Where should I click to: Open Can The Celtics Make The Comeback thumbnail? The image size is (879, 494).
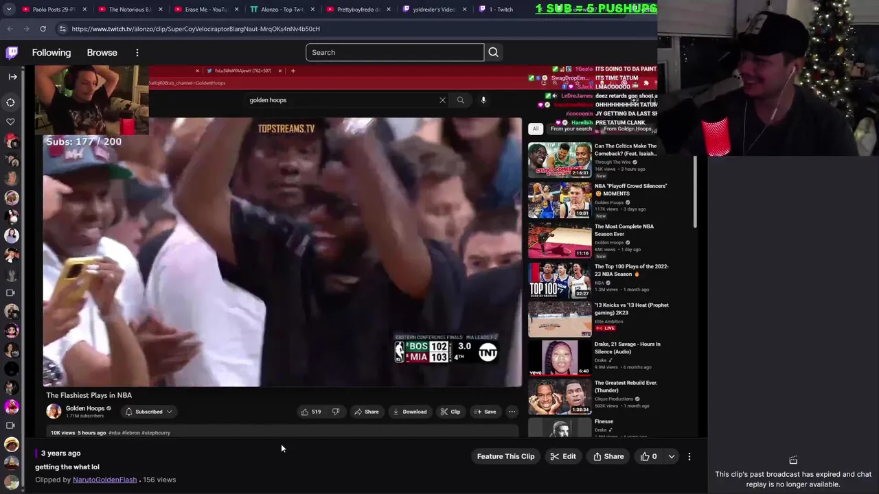pyautogui.click(x=560, y=159)
